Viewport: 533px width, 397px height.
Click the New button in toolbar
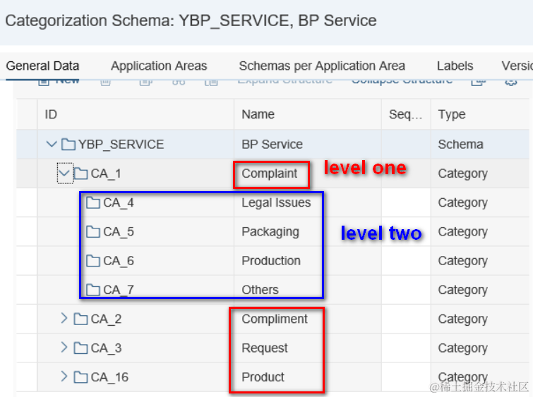pyautogui.click(x=60, y=81)
